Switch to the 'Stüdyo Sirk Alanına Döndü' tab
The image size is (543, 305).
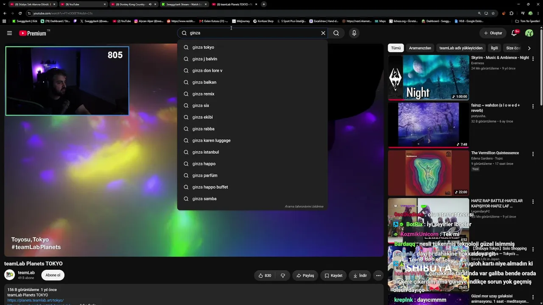click(33, 4)
